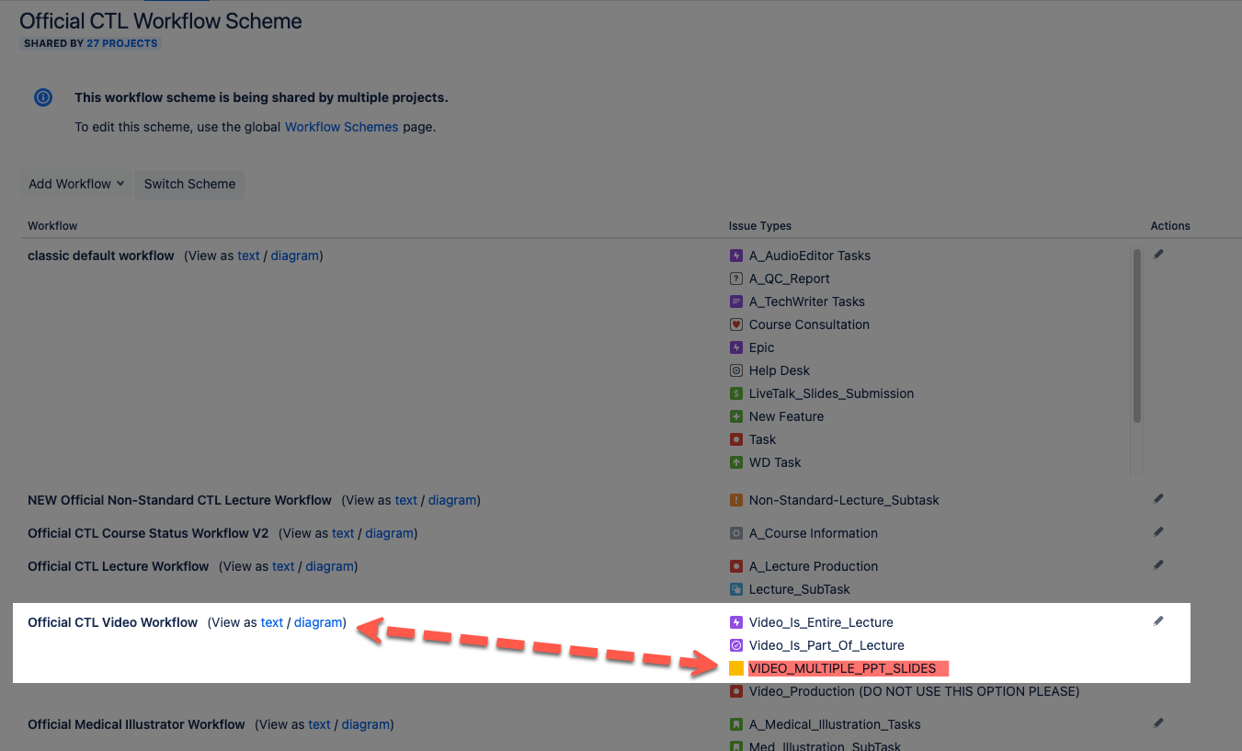Edit the Non-Standard CTL Lecture Workflow pencil
Viewport: 1242px width, 751px height.
click(1158, 499)
